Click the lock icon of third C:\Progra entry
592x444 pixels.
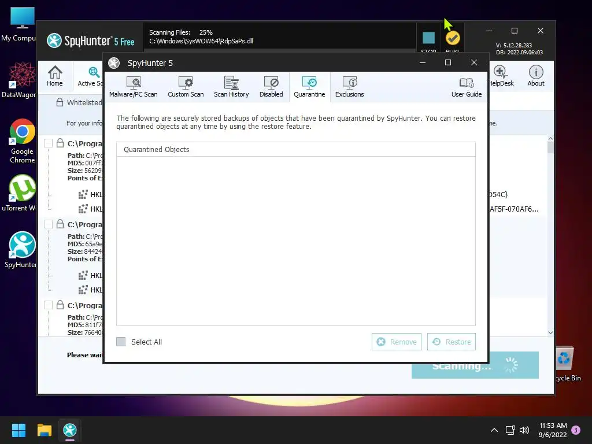60,305
